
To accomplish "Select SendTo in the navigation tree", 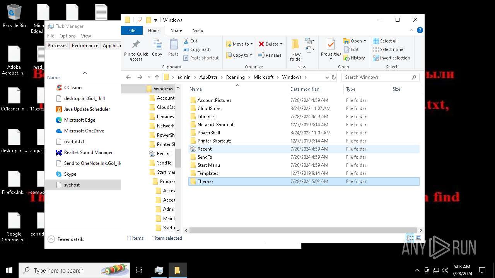I will 164,163.
